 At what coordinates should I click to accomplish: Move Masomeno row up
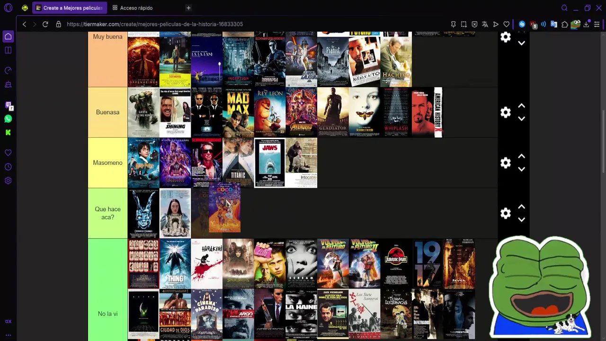point(521,156)
